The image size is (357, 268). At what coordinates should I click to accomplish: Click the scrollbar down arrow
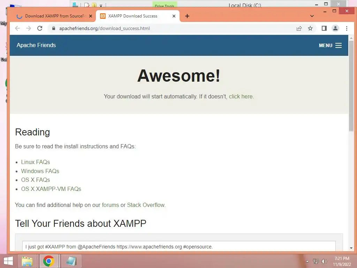(x=351, y=248)
